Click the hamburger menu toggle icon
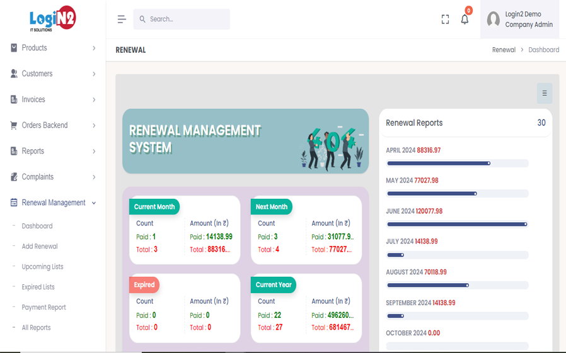Image resolution: width=566 pixels, height=353 pixels. [122, 20]
